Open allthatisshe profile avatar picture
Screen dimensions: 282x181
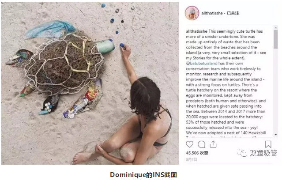192,13
